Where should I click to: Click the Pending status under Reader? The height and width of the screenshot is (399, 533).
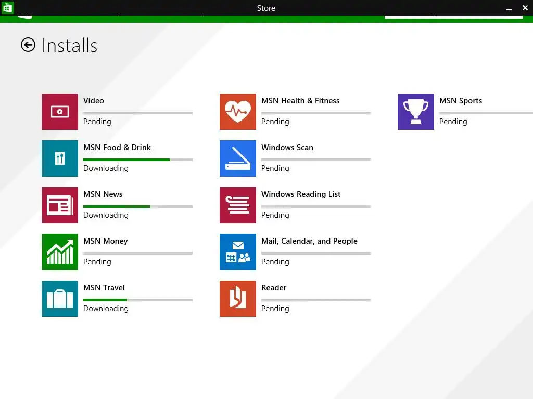coord(275,309)
